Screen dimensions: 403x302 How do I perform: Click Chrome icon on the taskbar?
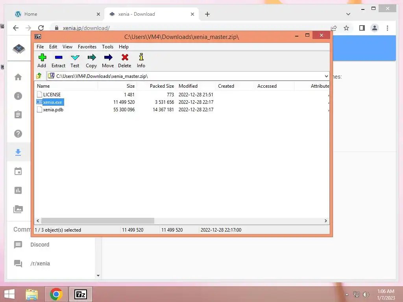click(56, 294)
